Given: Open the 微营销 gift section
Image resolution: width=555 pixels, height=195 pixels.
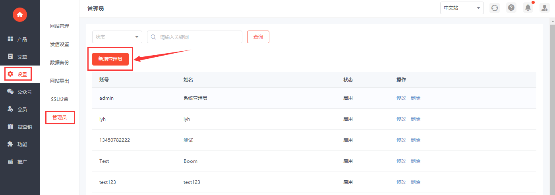Looking at the screenshot, I should pyautogui.click(x=20, y=127).
